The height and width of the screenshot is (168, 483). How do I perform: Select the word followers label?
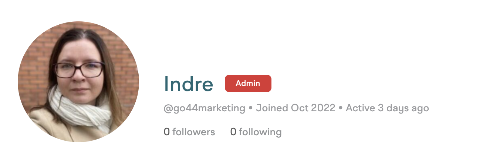coord(194,132)
